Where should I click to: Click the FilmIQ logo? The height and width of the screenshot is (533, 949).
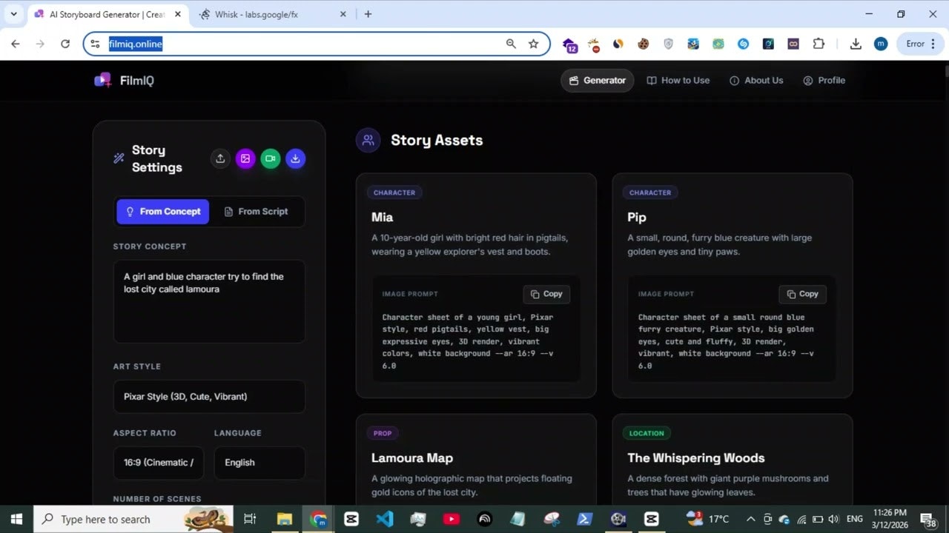(124, 80)
